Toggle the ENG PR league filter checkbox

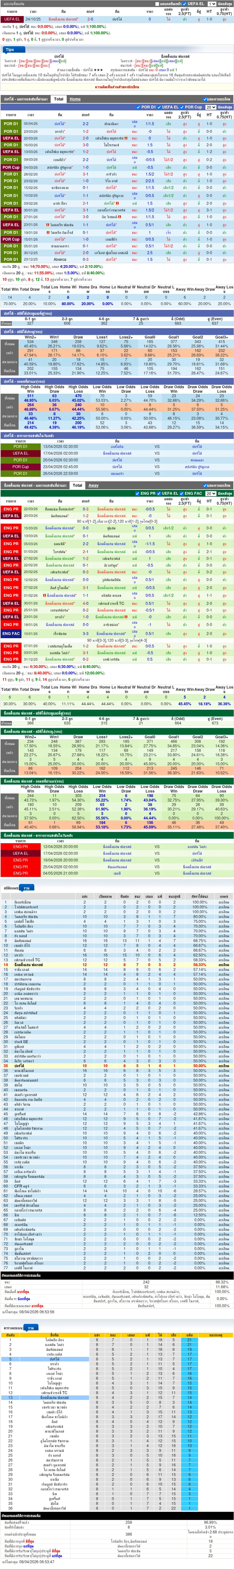pyautogui.click(x=138, y=493)
